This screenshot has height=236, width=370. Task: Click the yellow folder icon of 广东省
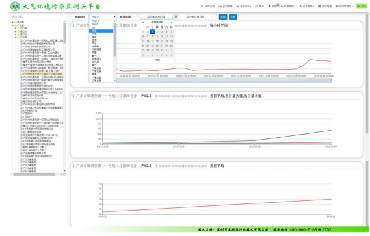pos(16,25)
